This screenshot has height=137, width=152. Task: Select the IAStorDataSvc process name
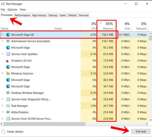coord(20,112)
